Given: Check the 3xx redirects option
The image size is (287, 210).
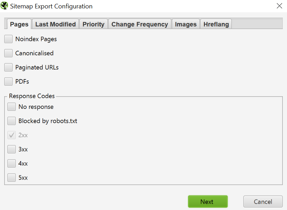Looking at the screenshot, I should pos(11,149).
